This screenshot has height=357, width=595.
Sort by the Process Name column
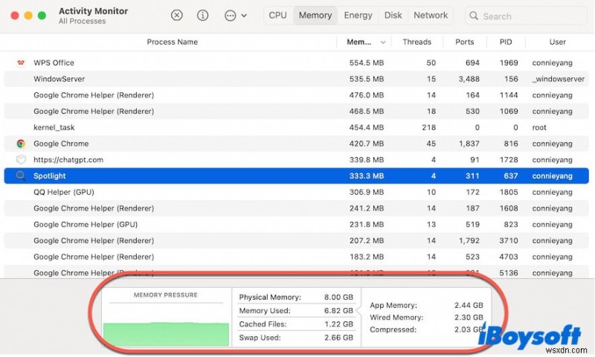[173, 42]
